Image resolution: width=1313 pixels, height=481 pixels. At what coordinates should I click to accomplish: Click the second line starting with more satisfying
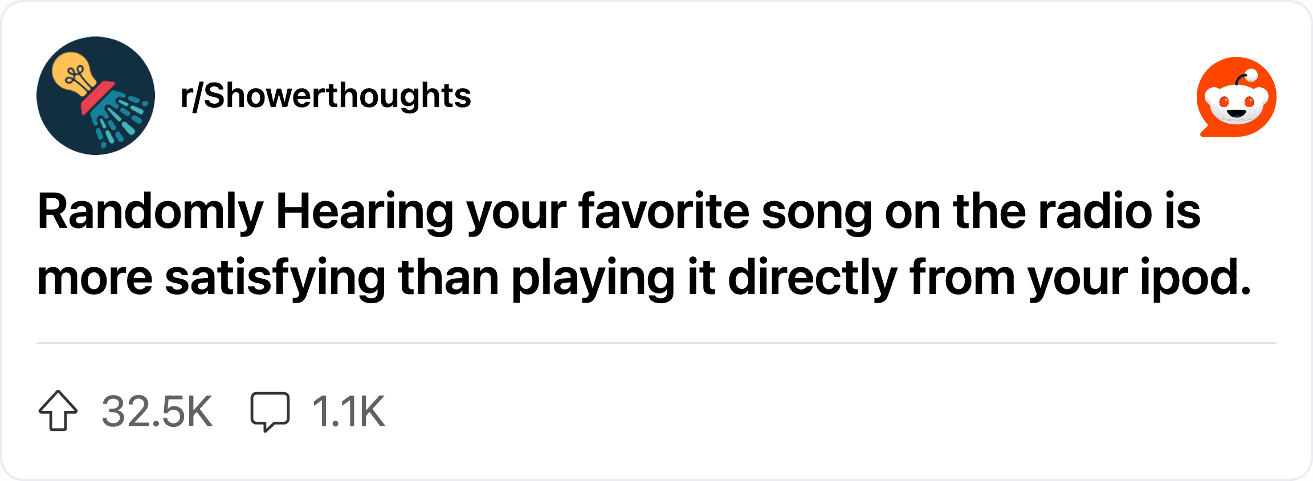click(x=645, y=278)
